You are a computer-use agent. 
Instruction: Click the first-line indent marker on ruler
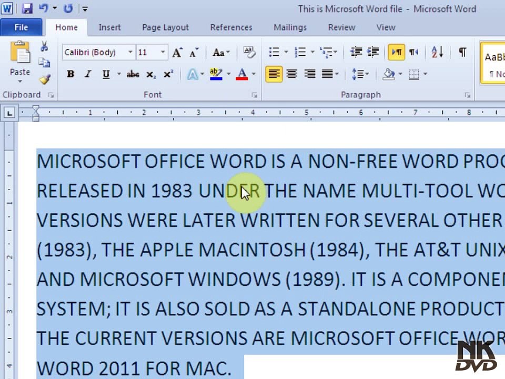coord(36,109)
